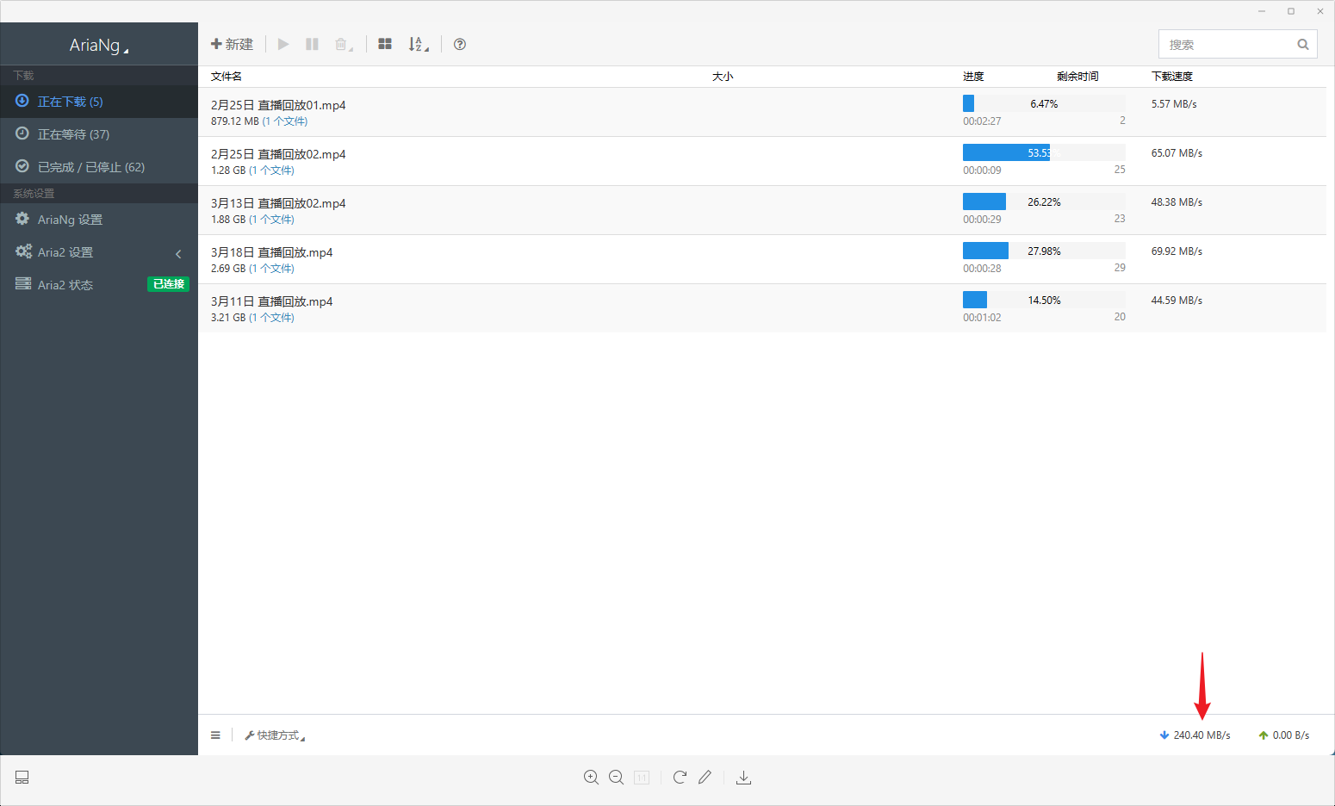
Task: Click the 新建 new task button
Action: (x=233, y=44)
